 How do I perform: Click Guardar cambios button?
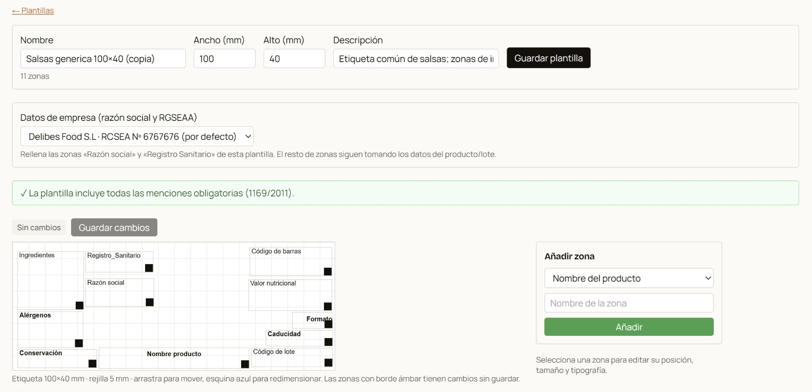tap(114, 227)
